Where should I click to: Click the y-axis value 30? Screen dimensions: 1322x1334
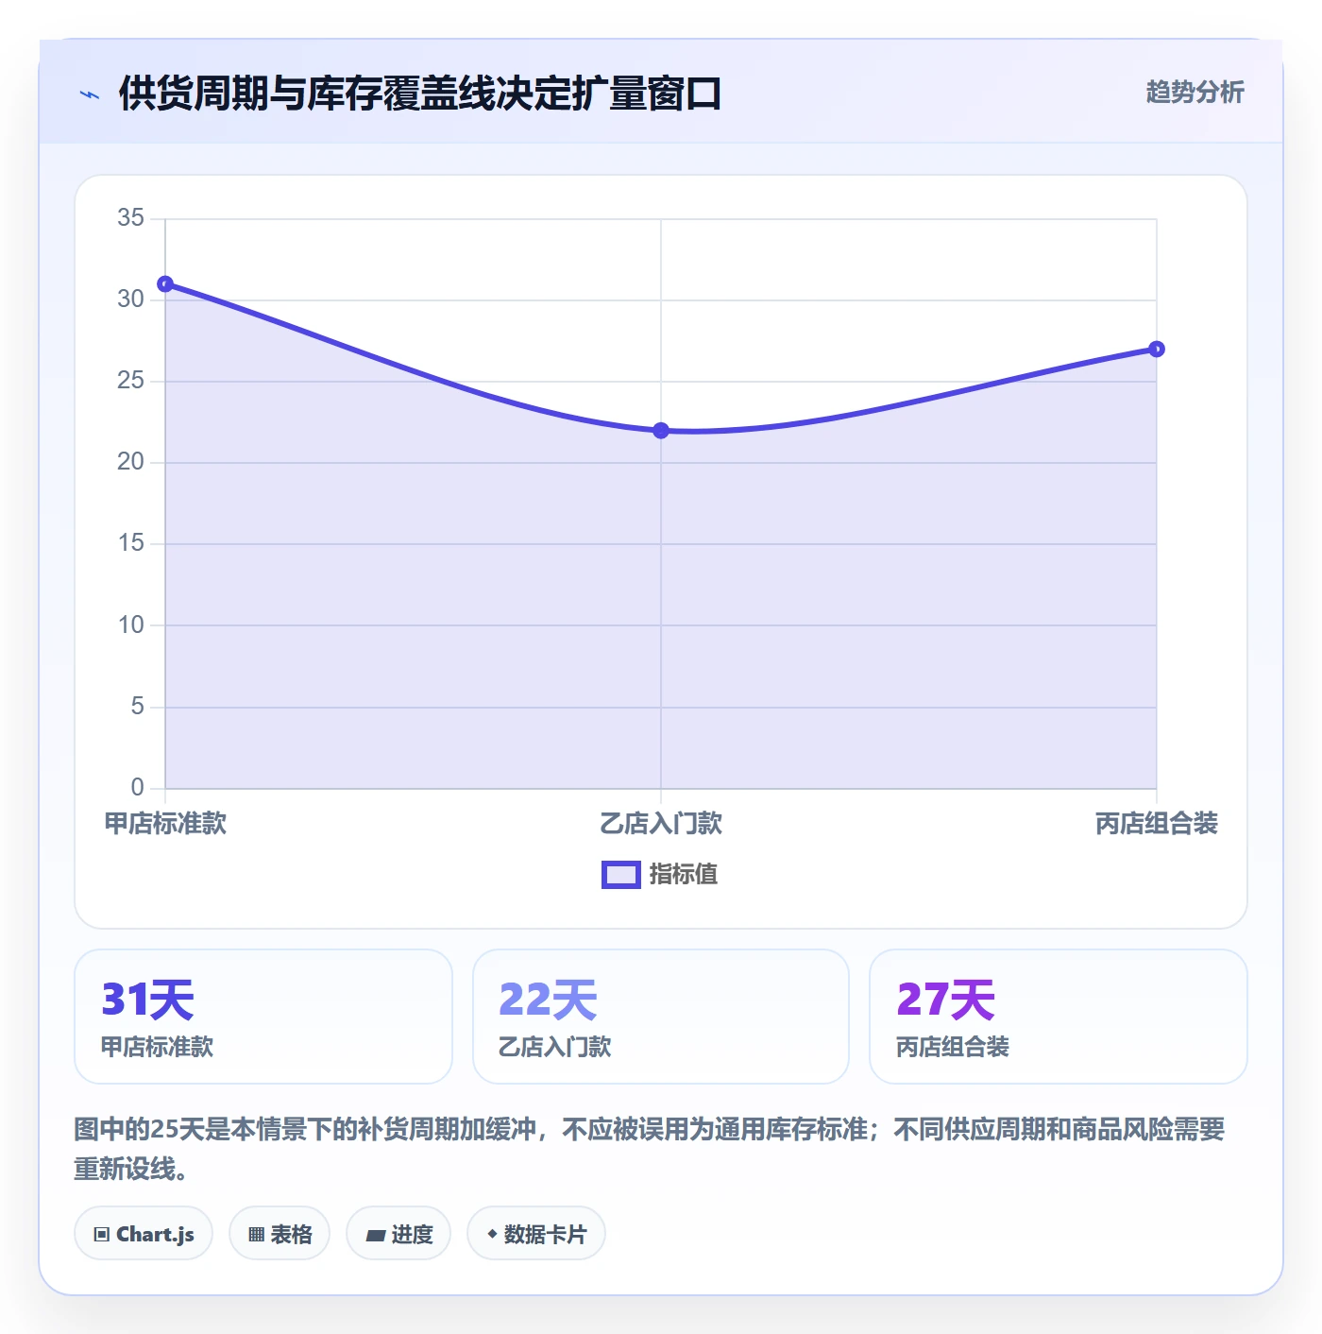pos(130,299)
